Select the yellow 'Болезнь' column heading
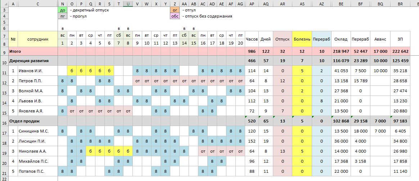Image resolution: width=419 pixels, height=181 pixels. (302, 39)
